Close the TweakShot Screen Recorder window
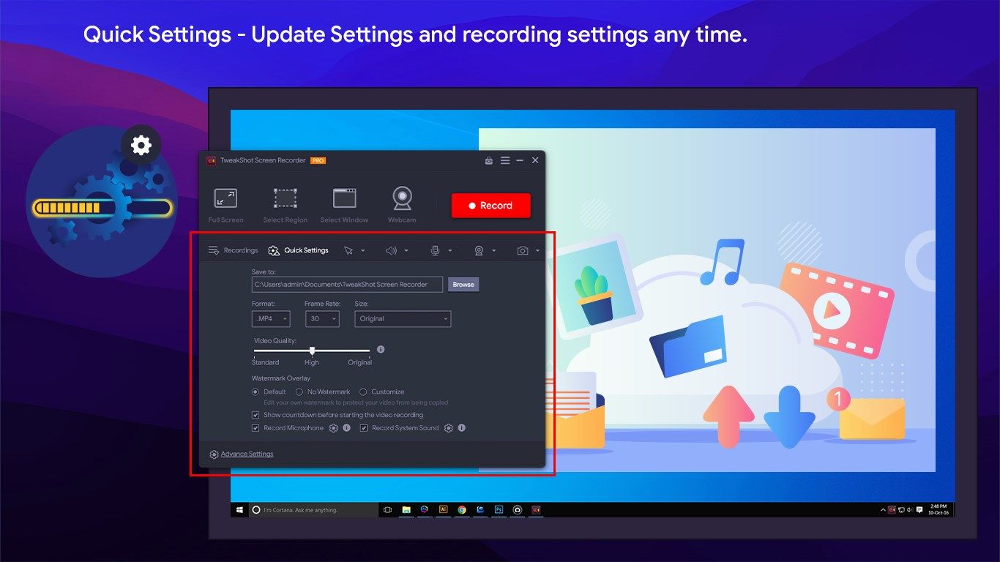This screenshot has width=1000, height=562. (x=535, y=160)
